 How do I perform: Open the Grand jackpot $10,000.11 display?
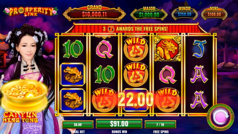point(94,13)
